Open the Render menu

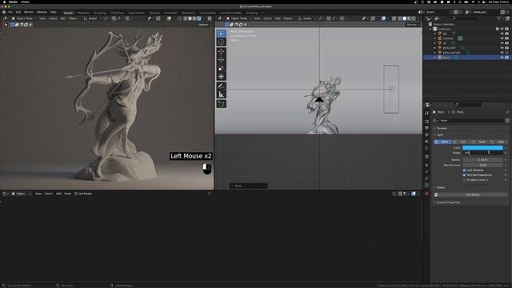29,12
